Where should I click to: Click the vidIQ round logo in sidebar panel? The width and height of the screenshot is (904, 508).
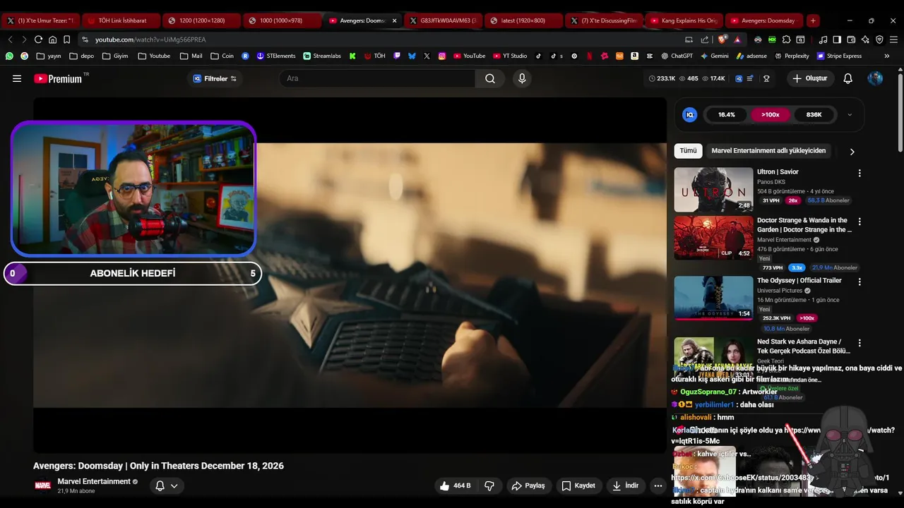(x=690, y=114)
